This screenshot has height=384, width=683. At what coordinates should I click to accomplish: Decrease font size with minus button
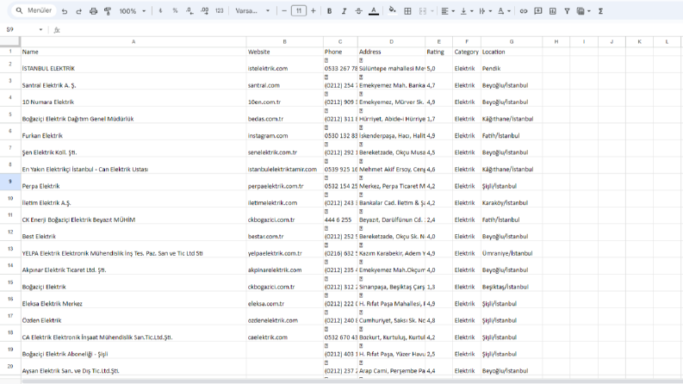284,11
